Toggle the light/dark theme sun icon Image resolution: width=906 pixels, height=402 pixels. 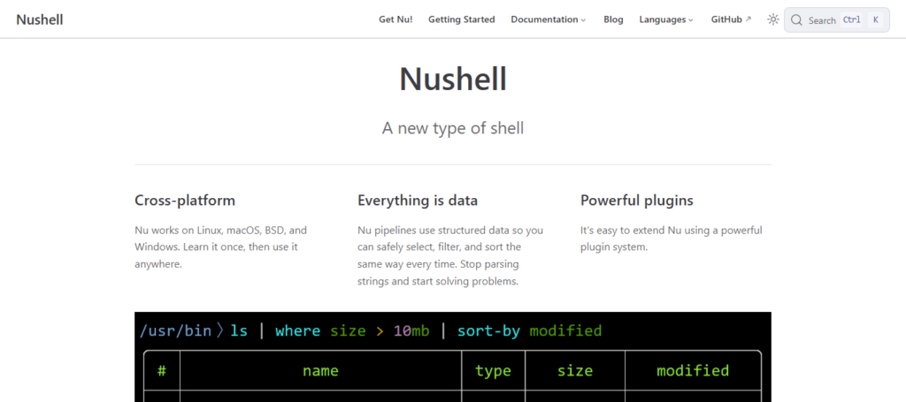(x=773, y=19)
